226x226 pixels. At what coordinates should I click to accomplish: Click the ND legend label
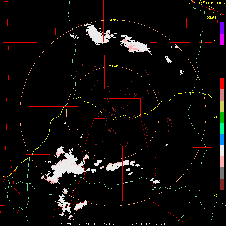tap(215, 196)
